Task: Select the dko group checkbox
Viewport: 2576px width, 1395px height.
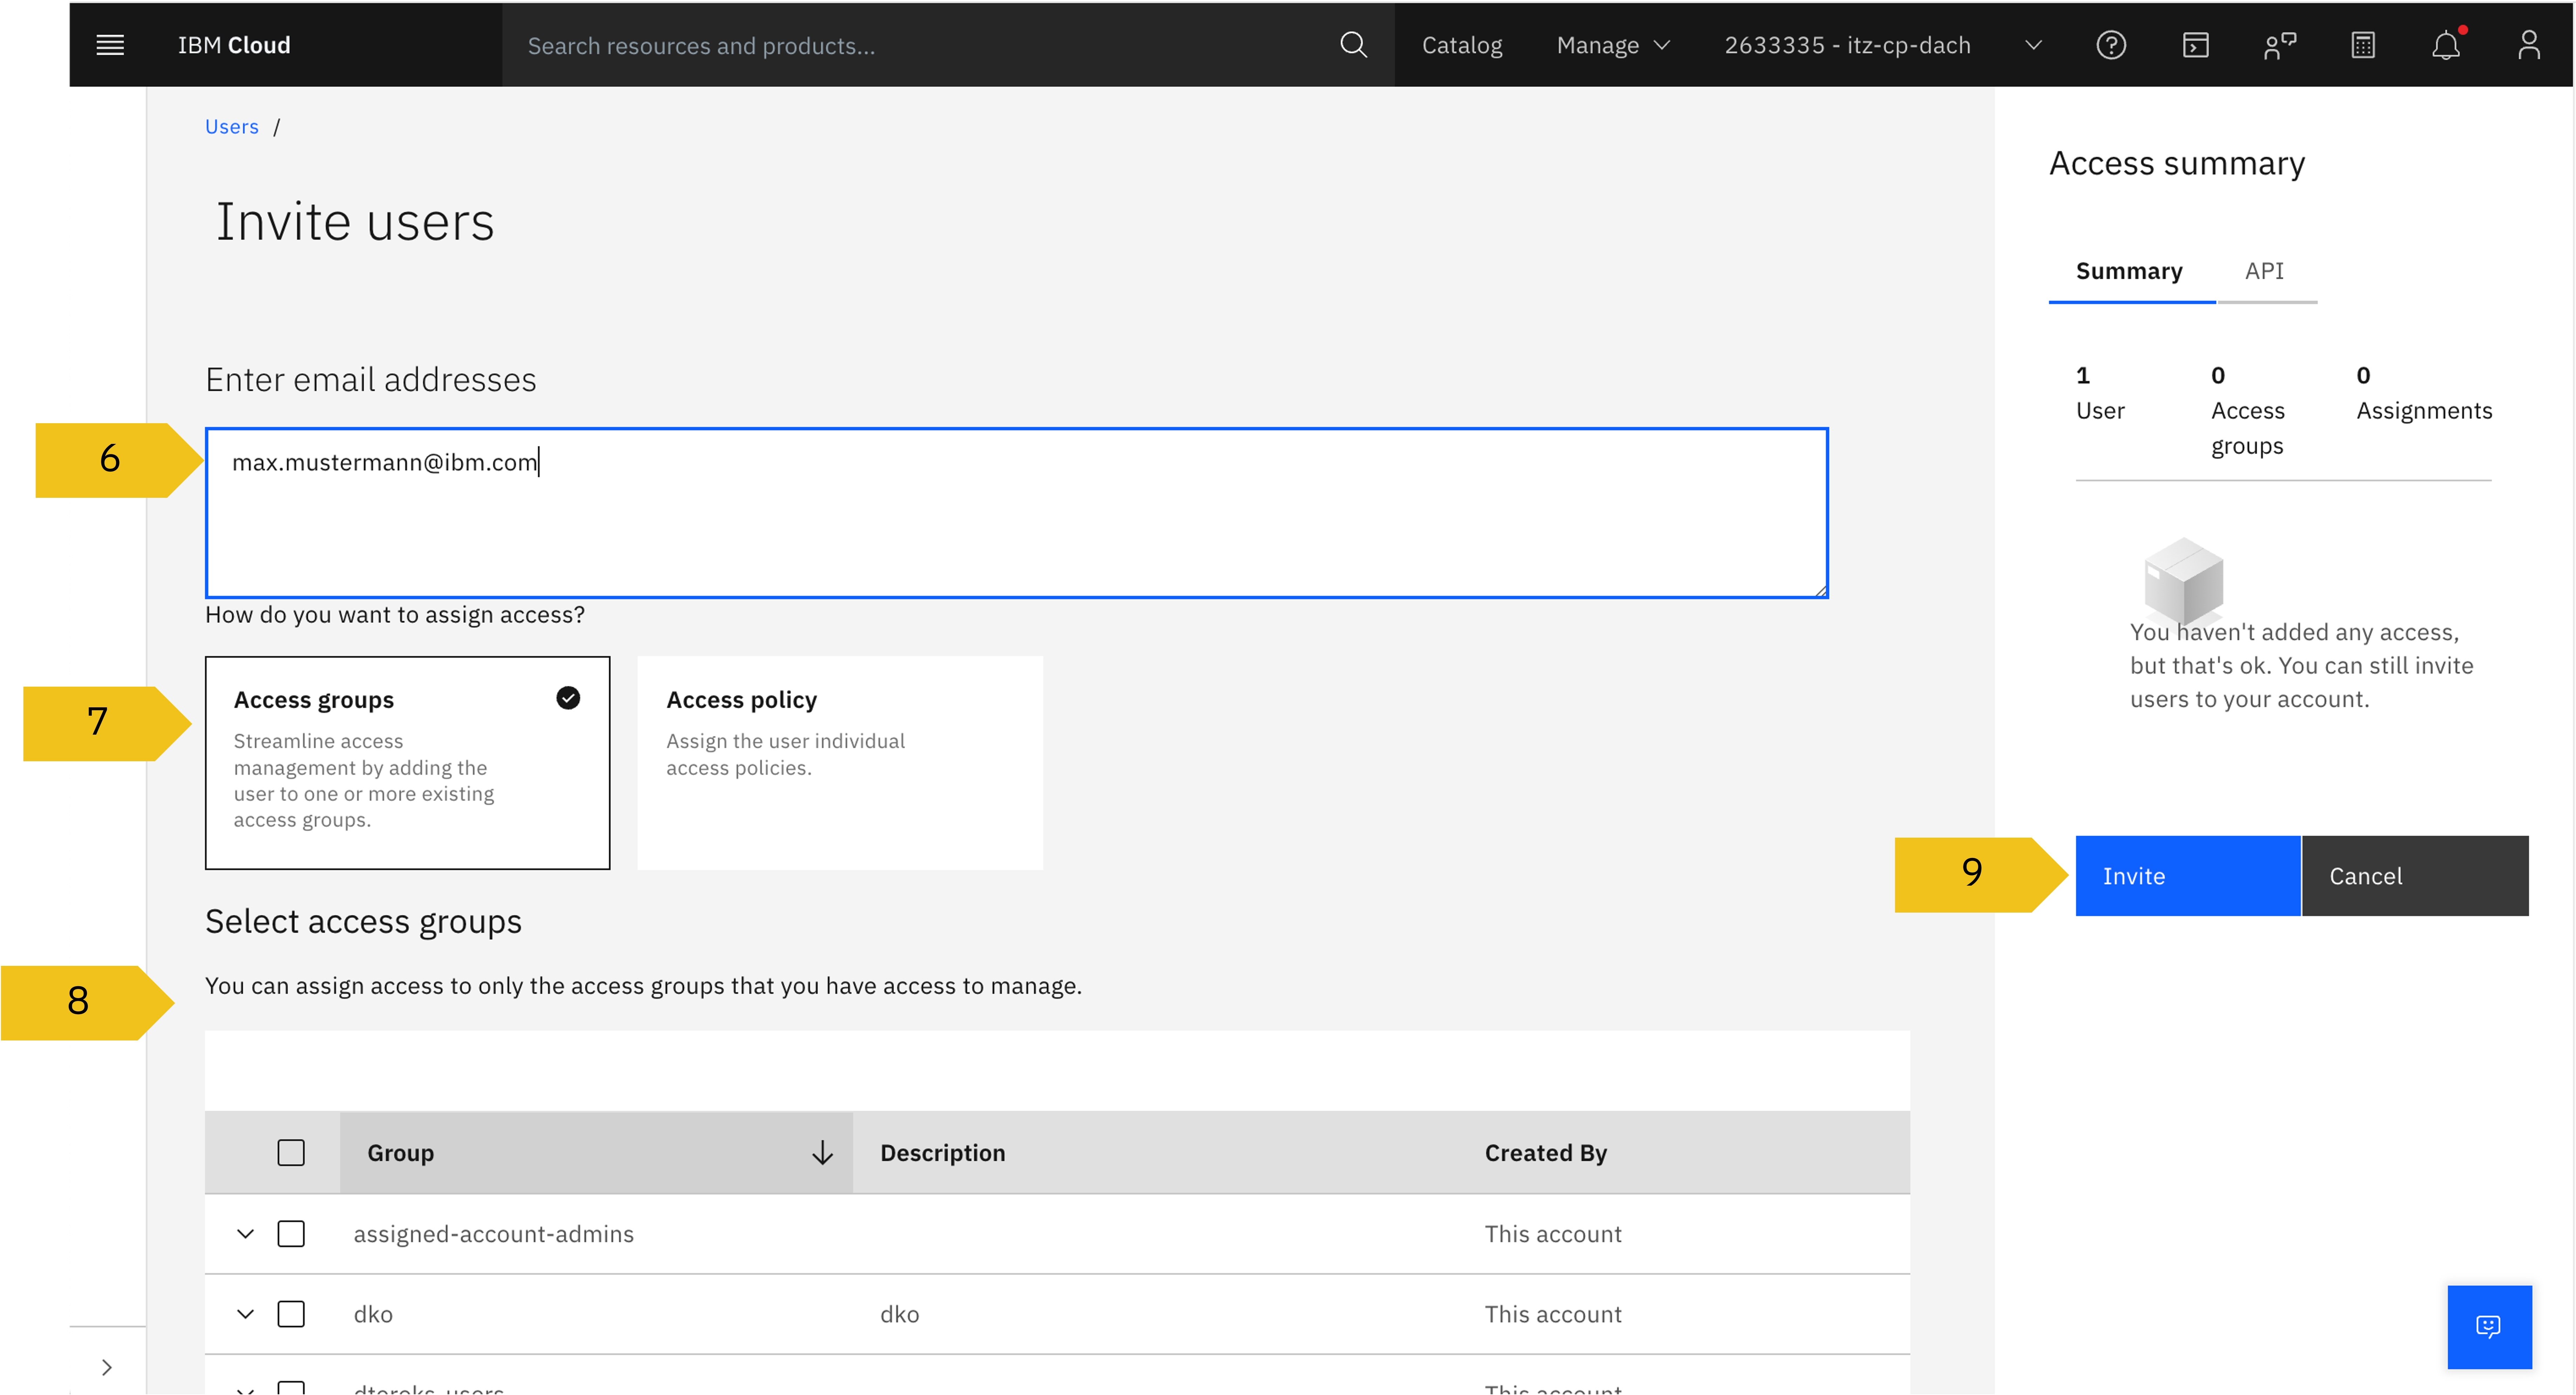Action: pyautogui.click(x=291, y=1314)
